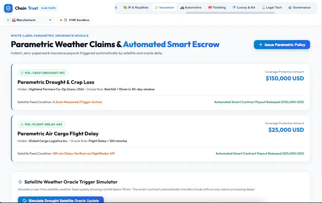
Task: Open the Luxury & Art tab
Action: point(244,7)
